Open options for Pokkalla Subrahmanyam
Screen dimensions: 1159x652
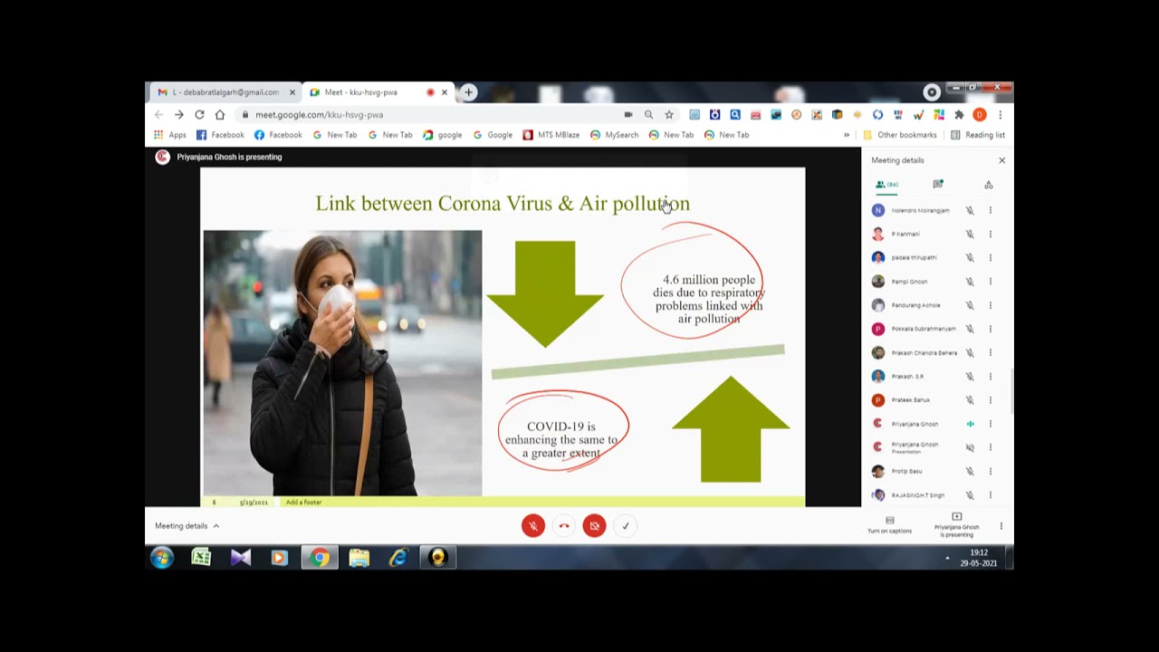[991, 329]
